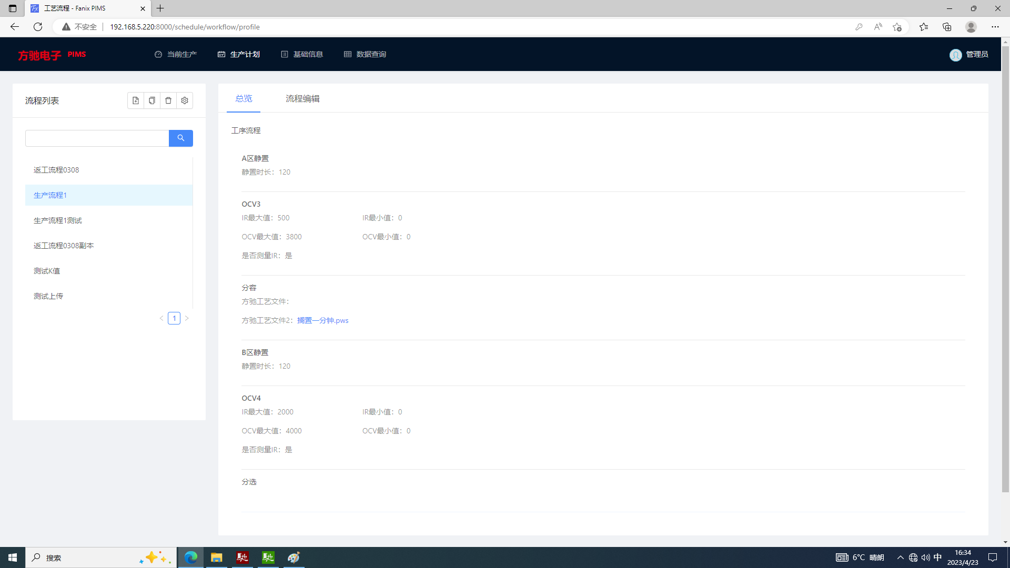Viewport: 1010px width, 568px height.
Task: Select 测试K值 in the list
Action: [109, 271]
